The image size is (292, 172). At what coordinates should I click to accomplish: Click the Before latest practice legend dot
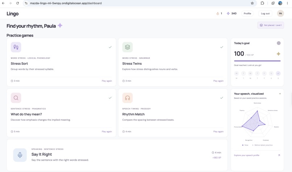point(253,145)
